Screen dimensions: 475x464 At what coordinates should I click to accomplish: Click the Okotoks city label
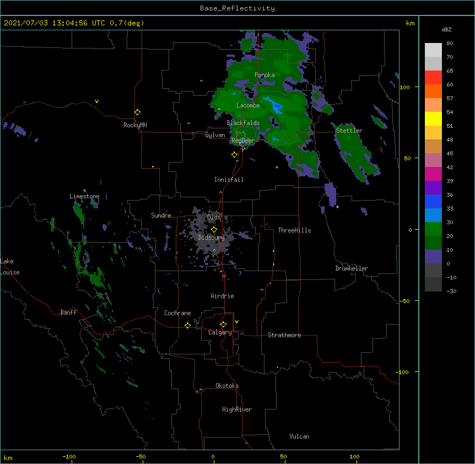[227, 386]
